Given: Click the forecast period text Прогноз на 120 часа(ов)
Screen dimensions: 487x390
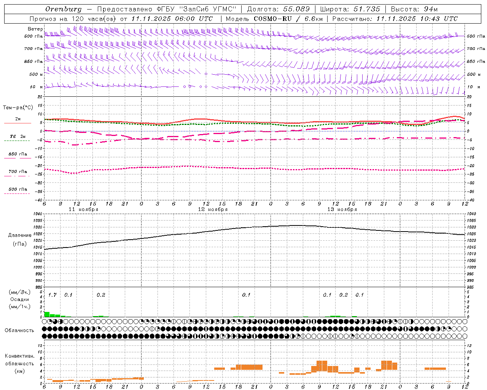Looking at the screenshot, I should point(73,19).
